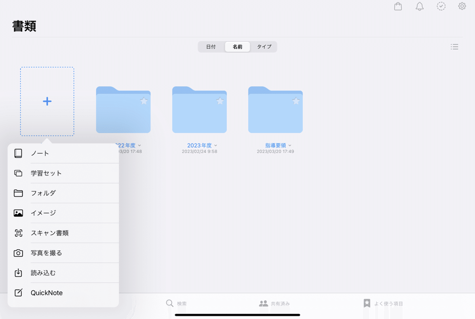Tap the camera icon for 写真を撮る
Viewport: 475px width, 319px height.
(18, 253)
